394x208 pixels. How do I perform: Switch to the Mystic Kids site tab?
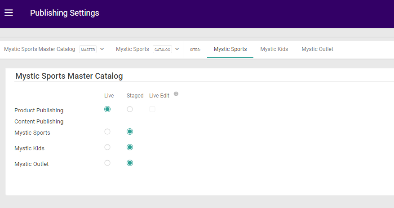(274, 49)
